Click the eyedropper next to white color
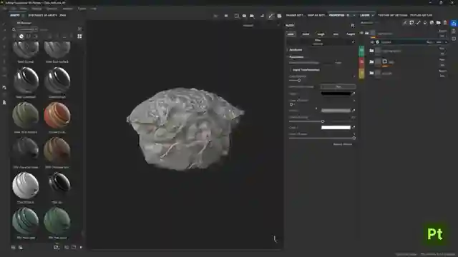 tap(354, 127)
